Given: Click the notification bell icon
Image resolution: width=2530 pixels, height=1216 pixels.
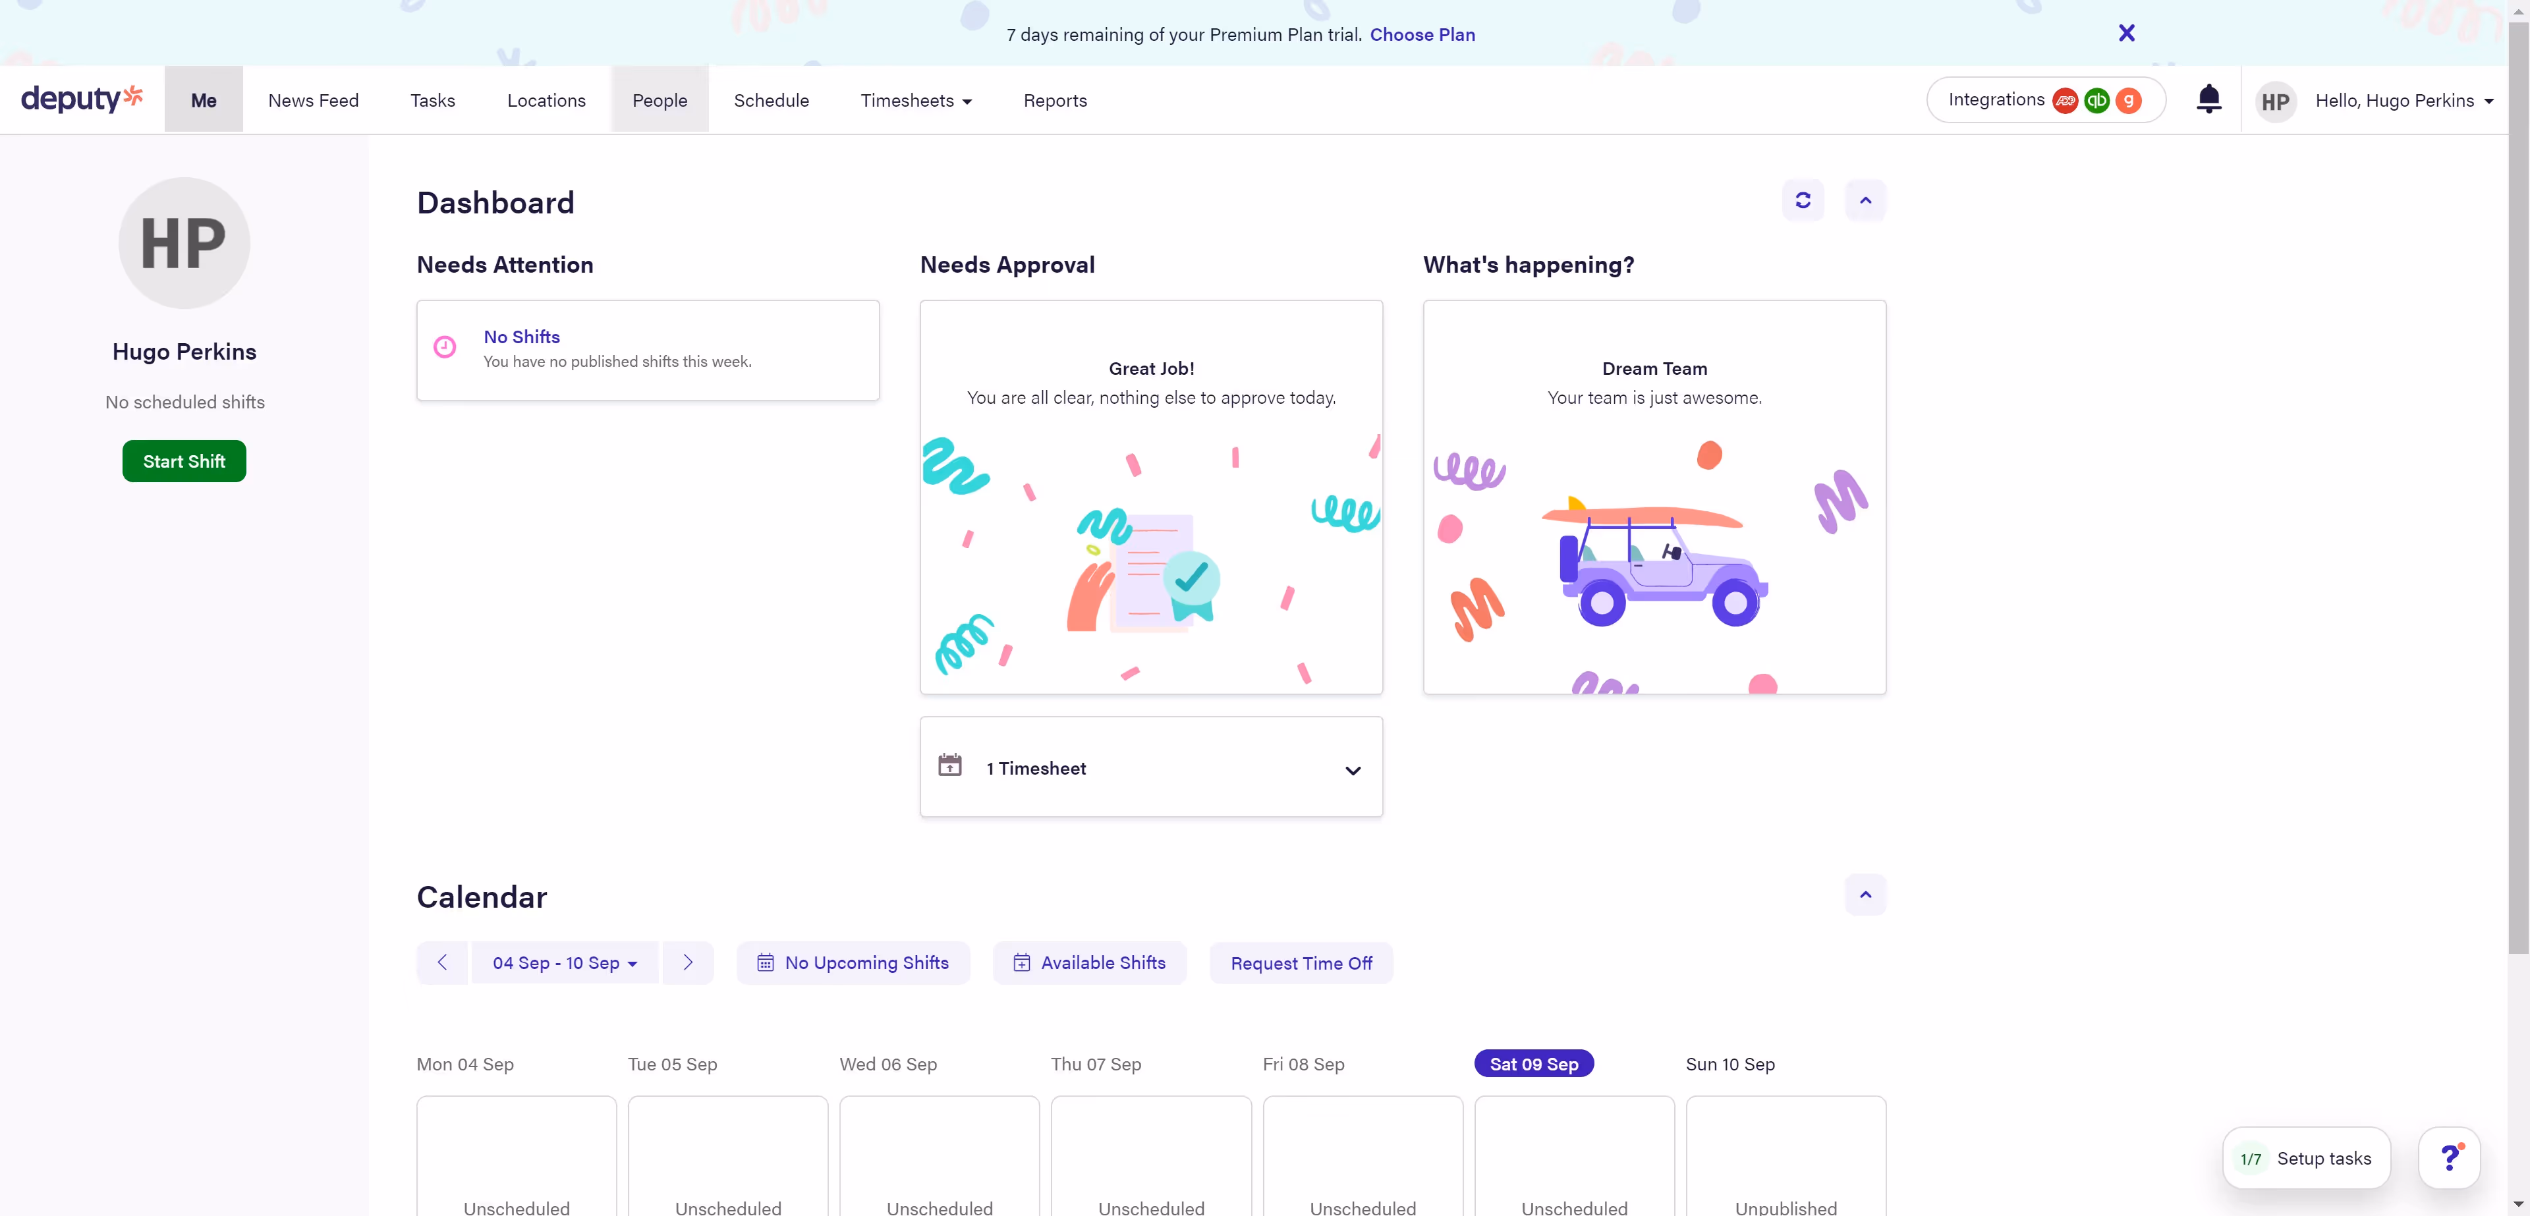Looking at the screenshot, I should (2208, 99).
